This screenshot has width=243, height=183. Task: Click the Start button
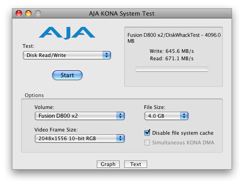(67, 75)
